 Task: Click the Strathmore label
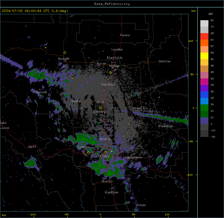click(x=134, y=157)
